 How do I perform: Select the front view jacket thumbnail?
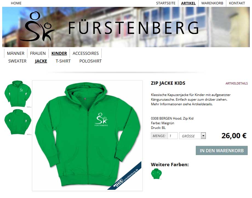point(18,94)
